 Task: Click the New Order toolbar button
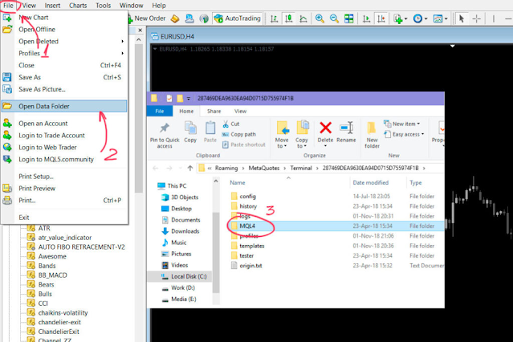(x=147, y=18)
